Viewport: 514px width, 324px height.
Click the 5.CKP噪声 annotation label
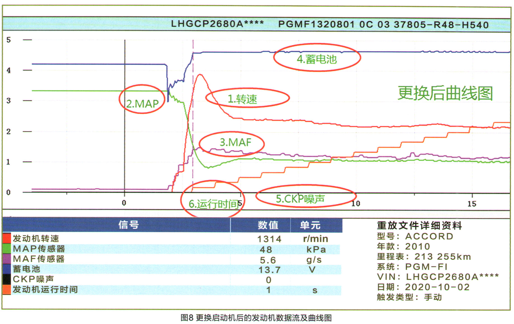click(x=300, y=199)
